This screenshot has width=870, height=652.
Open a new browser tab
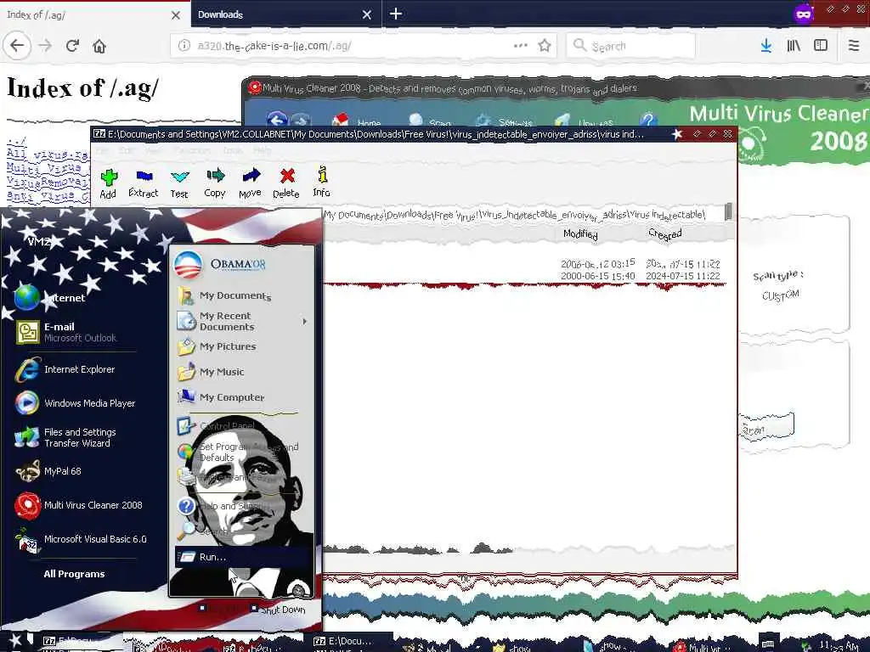(x=396, y=14)
